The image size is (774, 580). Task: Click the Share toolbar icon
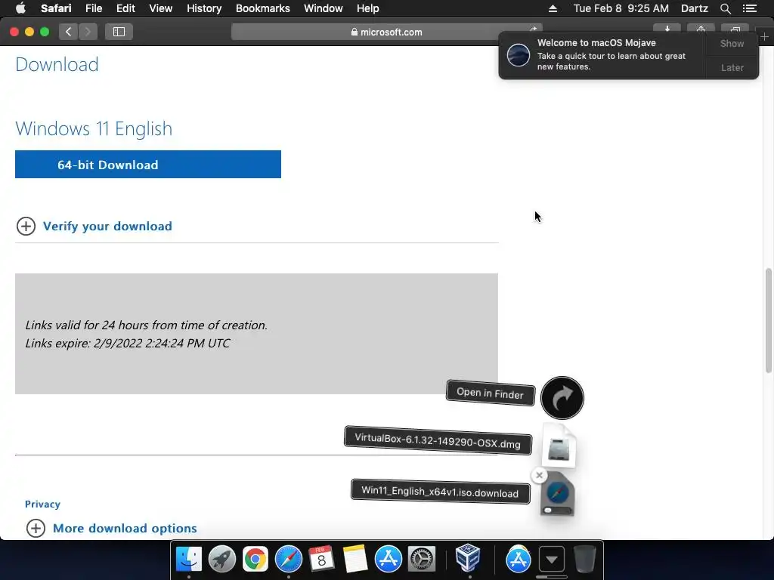point(701,29)
